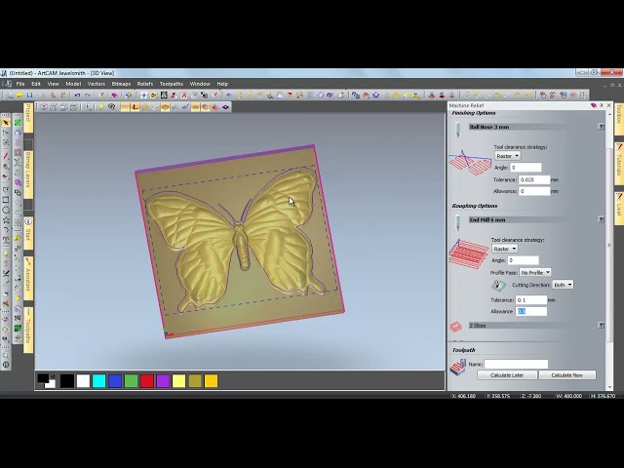Click the Finishing Angle field

click(526, 168)
